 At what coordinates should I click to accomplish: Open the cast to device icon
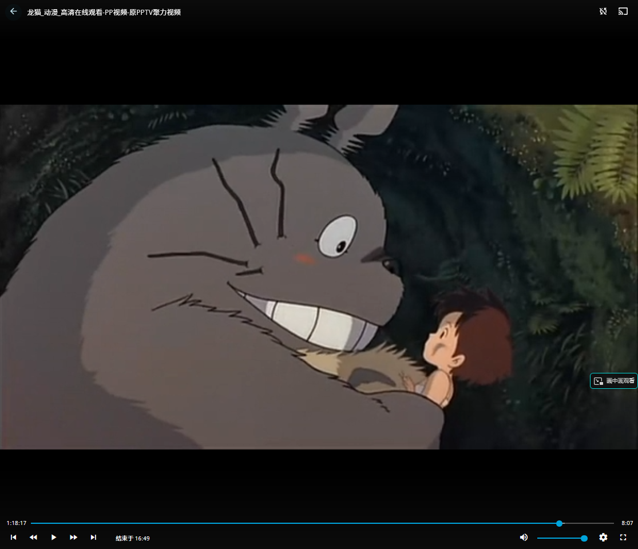tap(623, 11)
